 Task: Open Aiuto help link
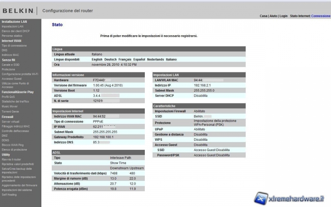273,16
